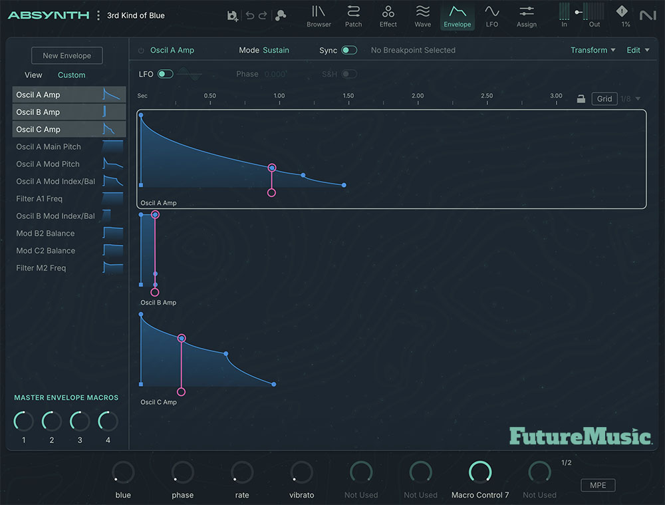Click the New Envelope button

(x=67, y=56)
